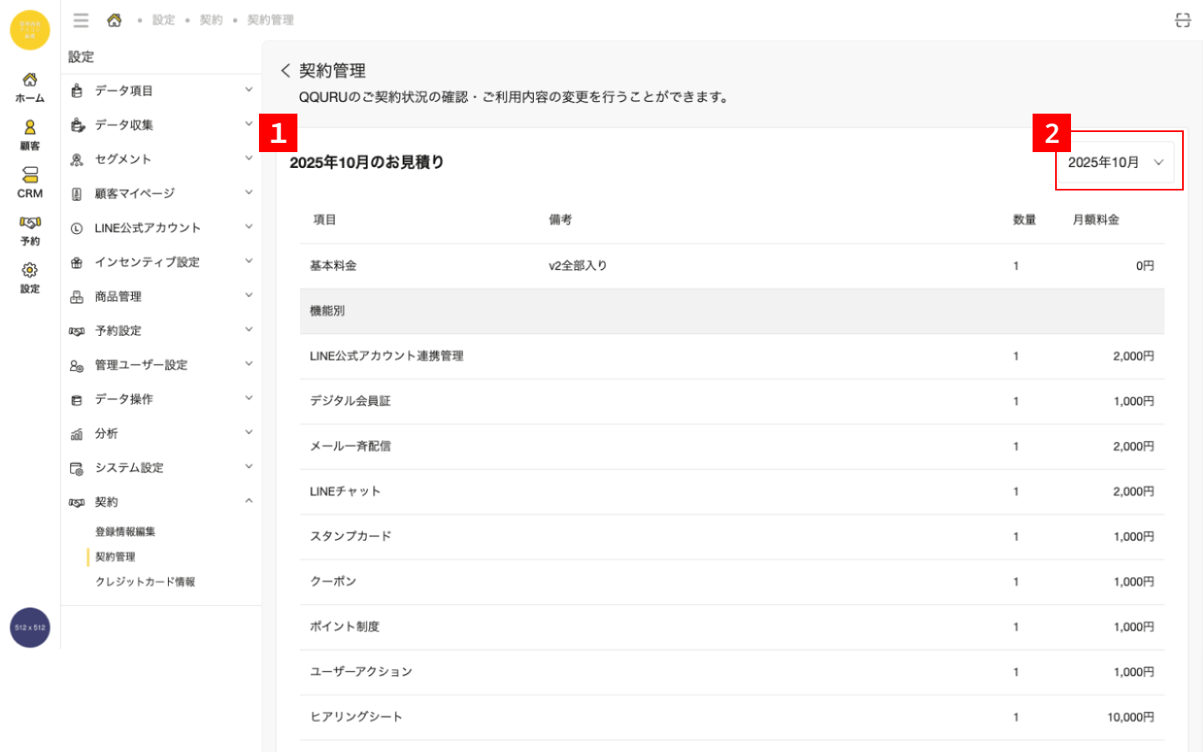Click the home icon in the breadcrumb
This screenshot has width=1203, height=752.
(114, 20)
